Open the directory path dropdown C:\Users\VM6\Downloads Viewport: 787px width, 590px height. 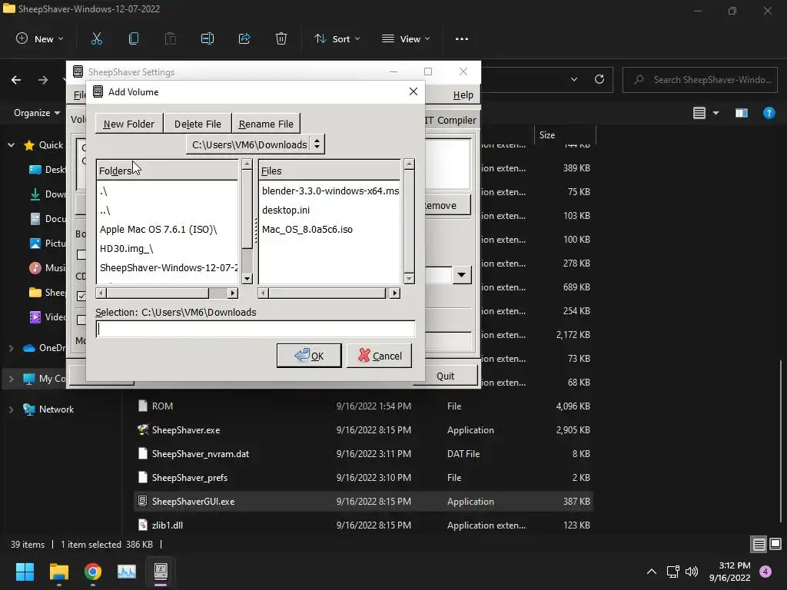255,144
